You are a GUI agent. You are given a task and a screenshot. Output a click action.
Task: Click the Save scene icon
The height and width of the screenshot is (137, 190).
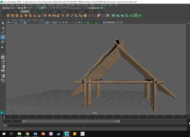tap(25, 8)
